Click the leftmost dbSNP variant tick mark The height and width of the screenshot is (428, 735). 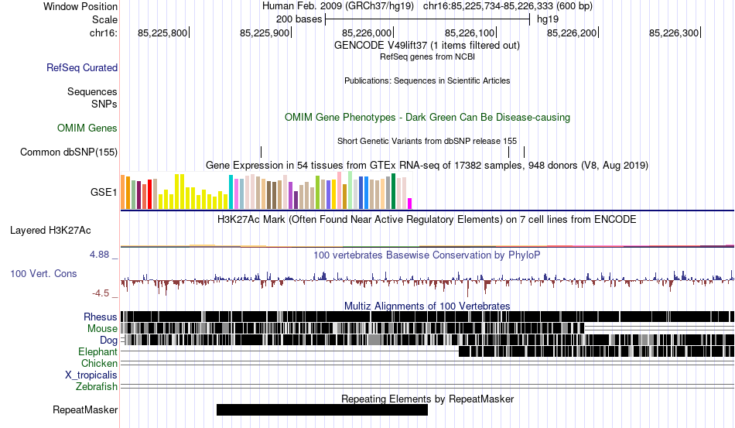261,152
